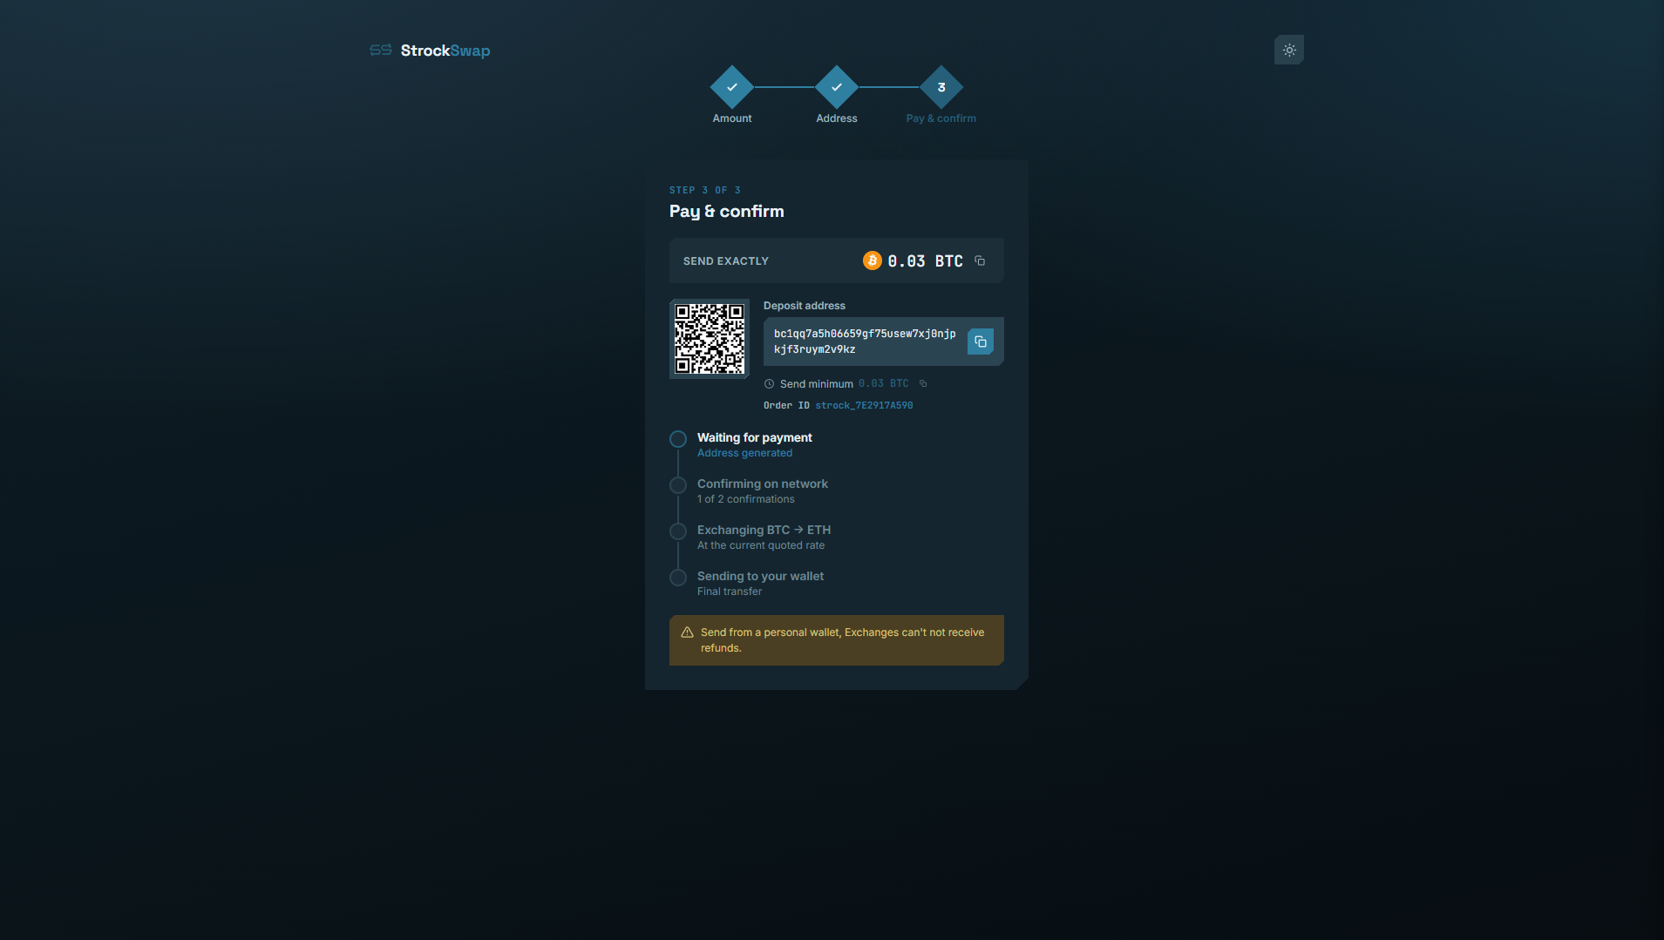Click the Exchanging BTC → ETH status circle

click(x=678, y=531)
